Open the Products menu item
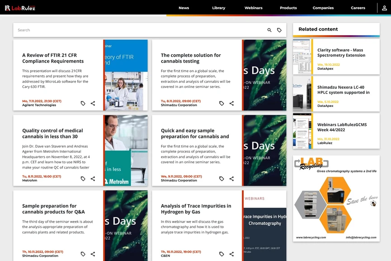The height and width of the screenshot is (261, 391). [x=288, y=8]
